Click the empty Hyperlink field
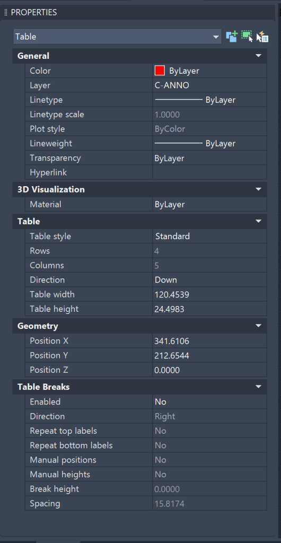Viewport: 281px width, 543px height. pos(210,172)
